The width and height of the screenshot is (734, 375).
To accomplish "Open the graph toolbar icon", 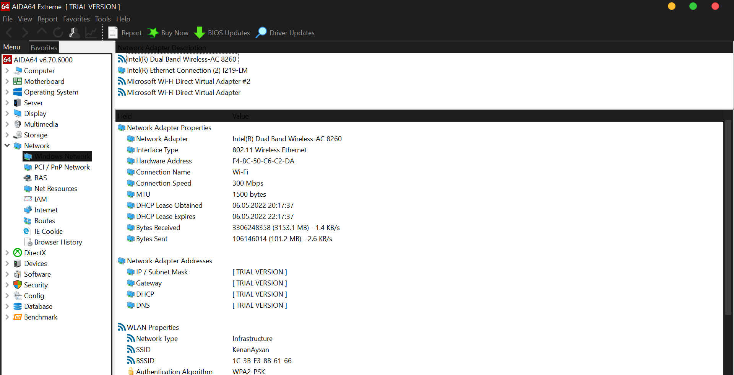I will 91,33.
